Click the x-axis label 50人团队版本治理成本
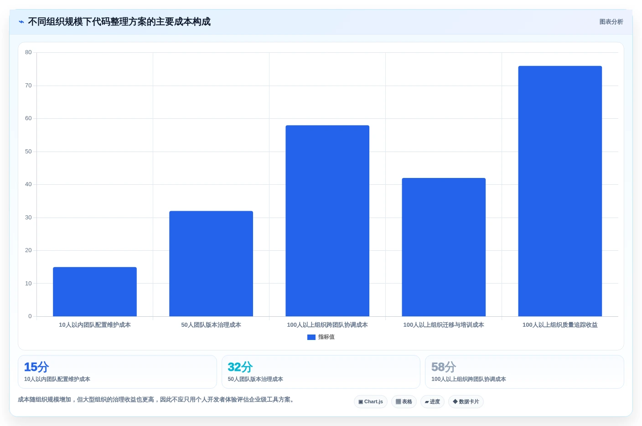642x426 pixels. point(211,325)
